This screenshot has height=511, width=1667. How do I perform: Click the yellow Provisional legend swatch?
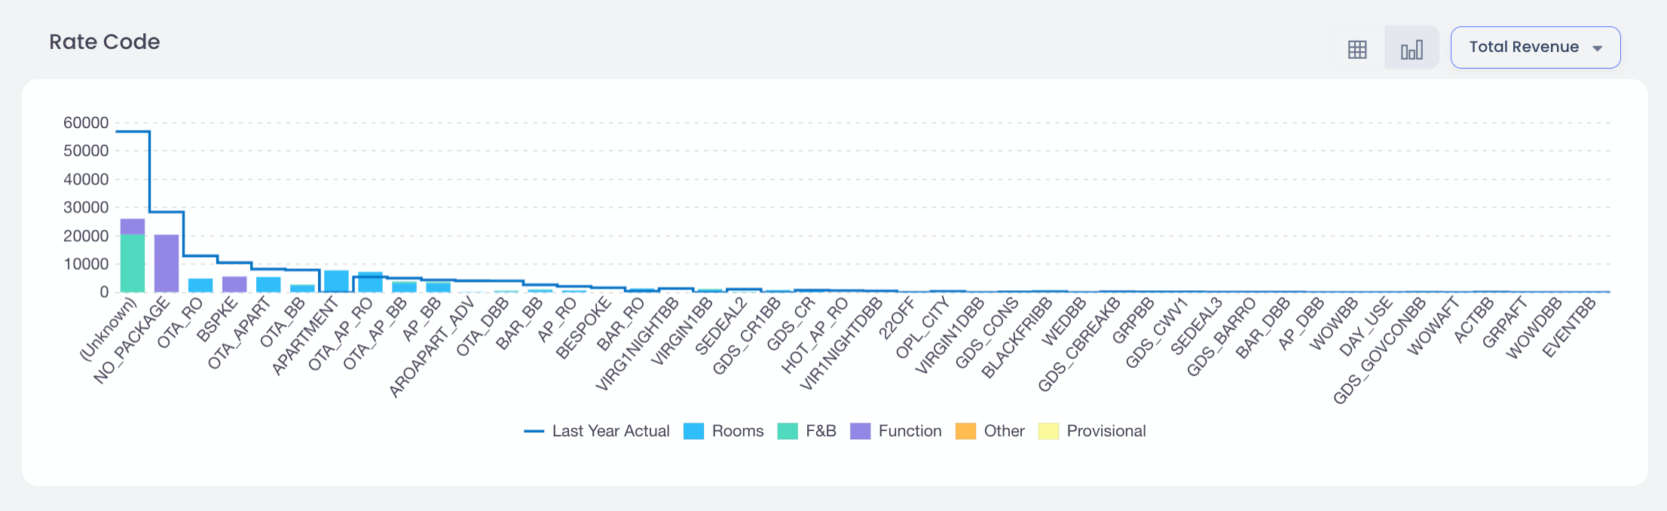tap(1048, 431)
